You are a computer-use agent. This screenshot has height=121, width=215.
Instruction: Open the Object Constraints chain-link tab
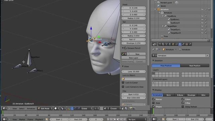pos(176,44)
